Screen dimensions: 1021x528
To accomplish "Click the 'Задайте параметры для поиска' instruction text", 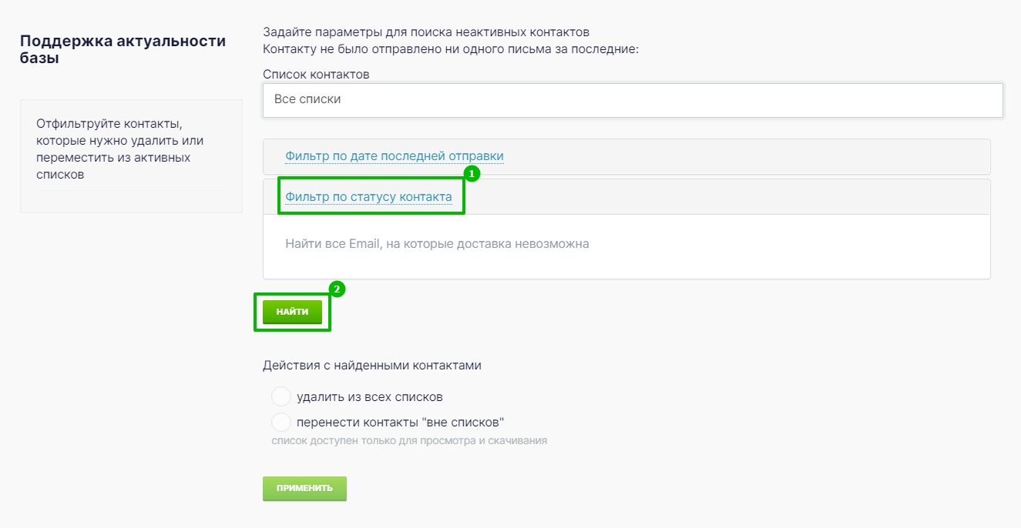I will (426, 32).
